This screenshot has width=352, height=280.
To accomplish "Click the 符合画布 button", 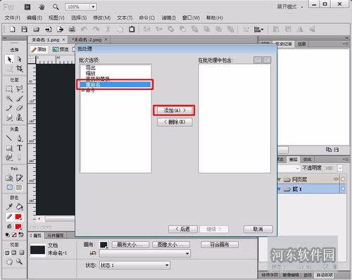I will pos(220,245).
